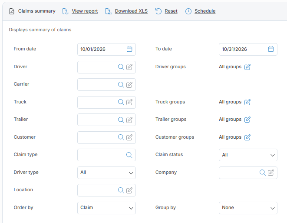This screenshot has height=223, width=287.
Task: Click the 'Driver type' label
Action: [x=26, y=172]
